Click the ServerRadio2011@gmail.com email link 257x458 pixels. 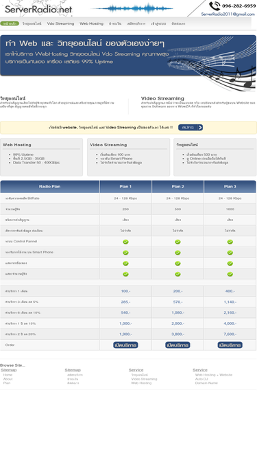[228, 14]
